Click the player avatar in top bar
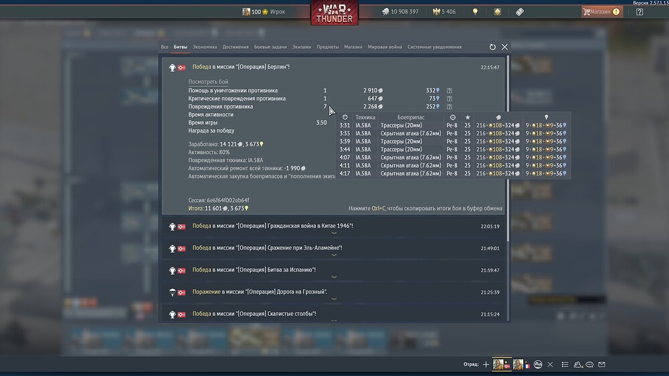 (x=246, y=12)
